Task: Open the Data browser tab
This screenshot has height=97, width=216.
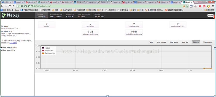Action: (56, 15)
